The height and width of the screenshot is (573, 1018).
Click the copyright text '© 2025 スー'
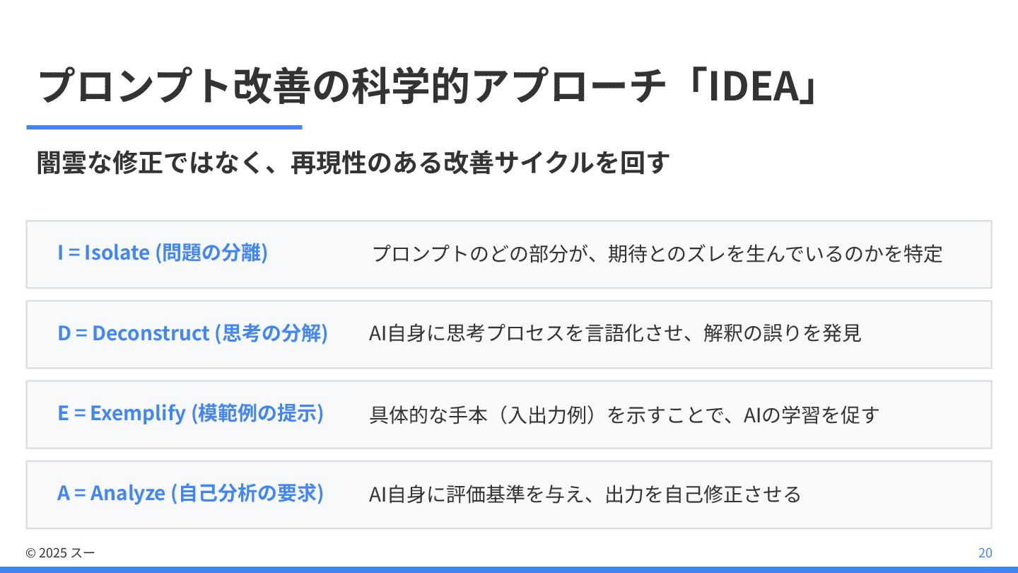pyautogui.click(x=60, y=553)
